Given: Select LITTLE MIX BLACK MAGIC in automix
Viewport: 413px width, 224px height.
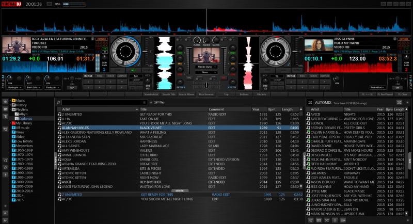Looking at the screenshot, I should point(356,191).
